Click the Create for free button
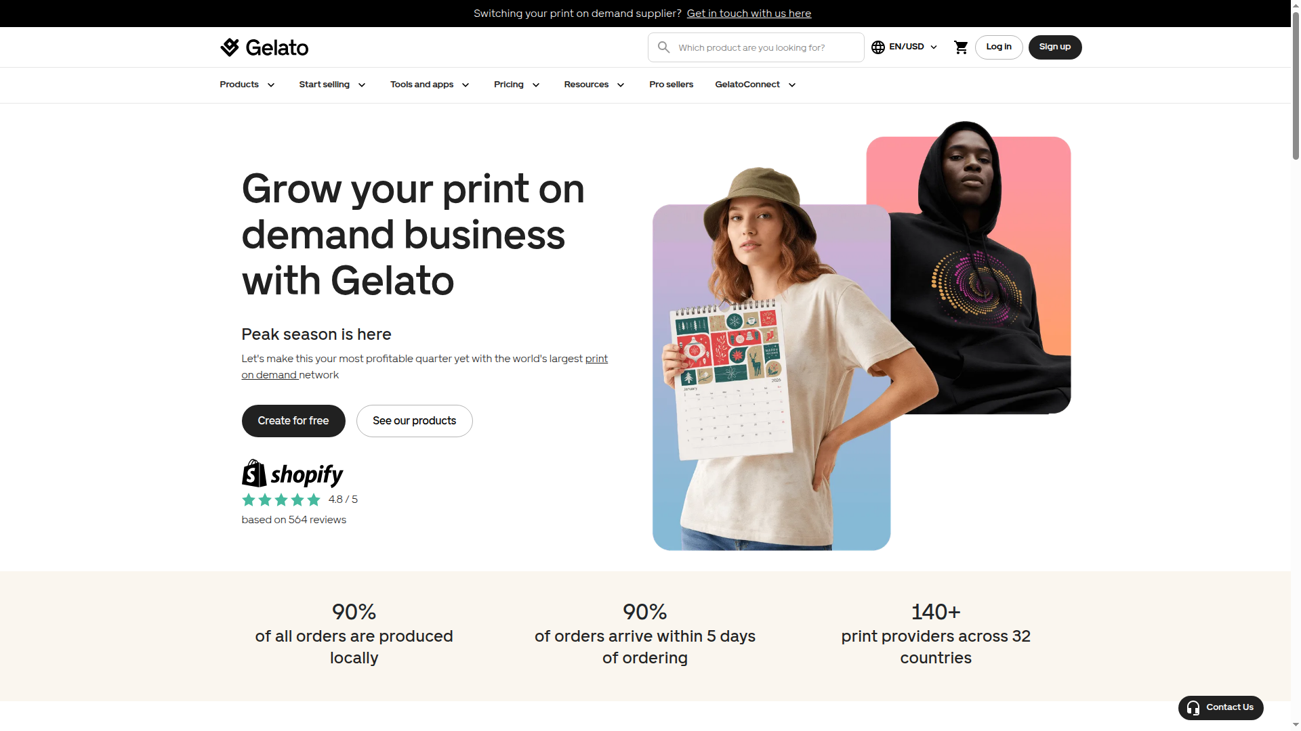 pyautogui.click(x=293, y=421)
